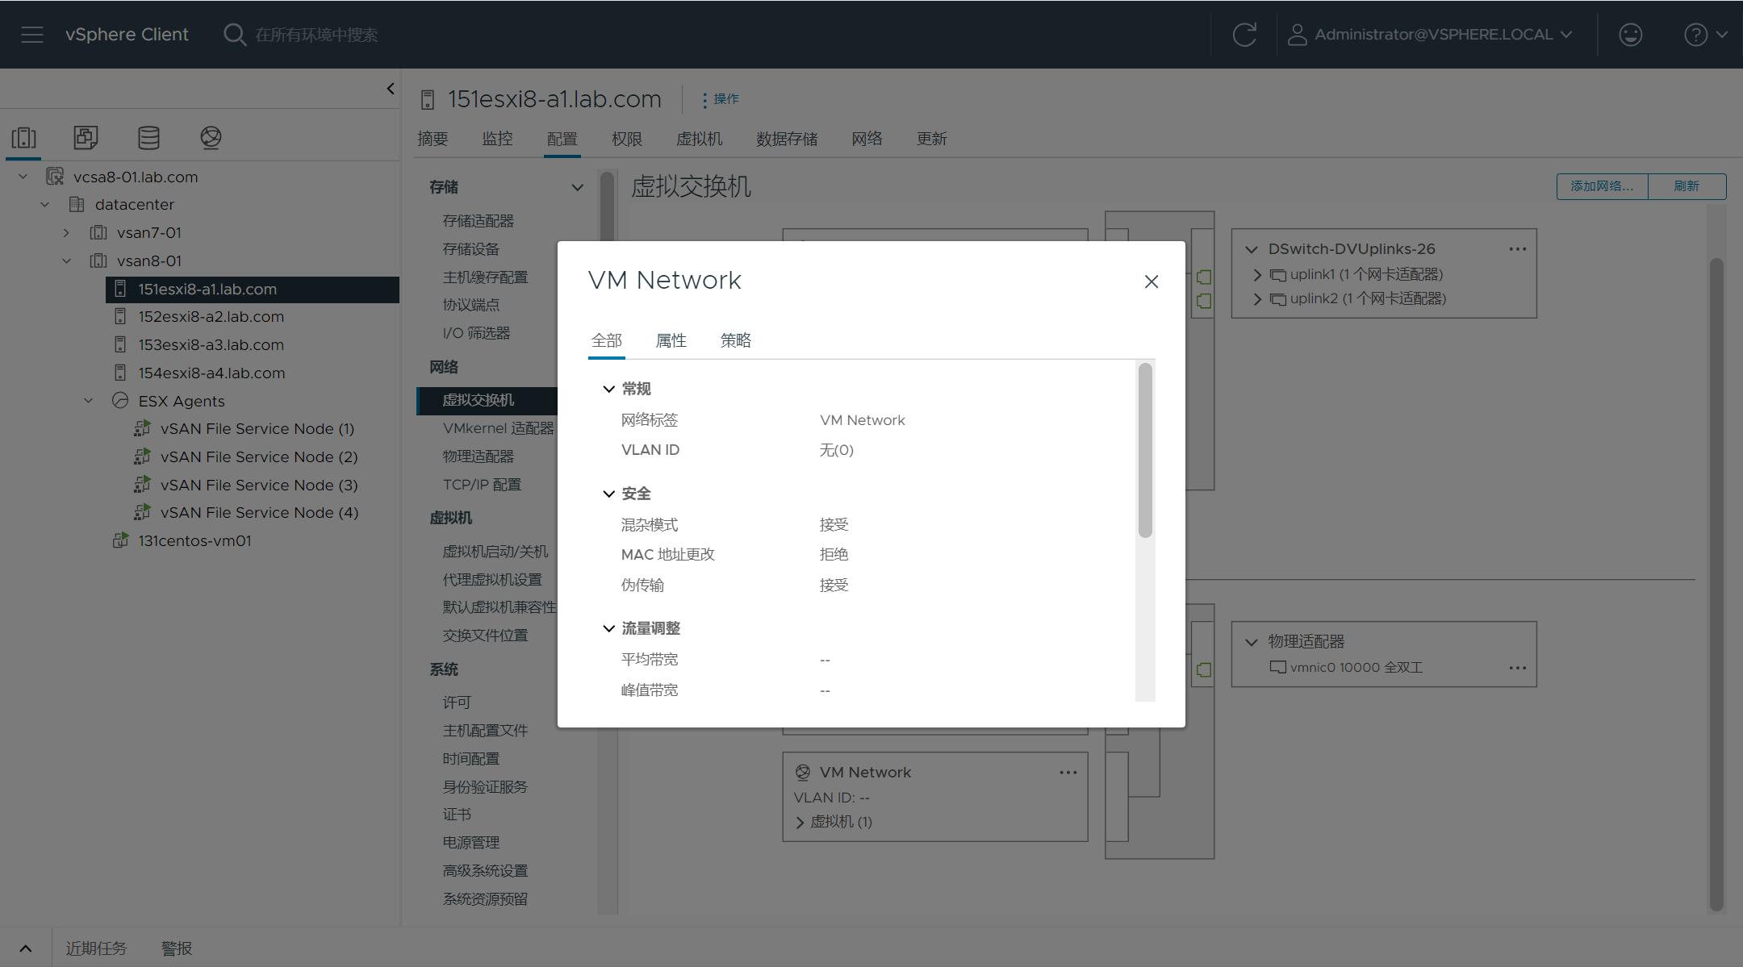Click the VM Network dialog scrollbar
The image size is (1743, 967).
pyautogui.click(x=1145, y=450)
